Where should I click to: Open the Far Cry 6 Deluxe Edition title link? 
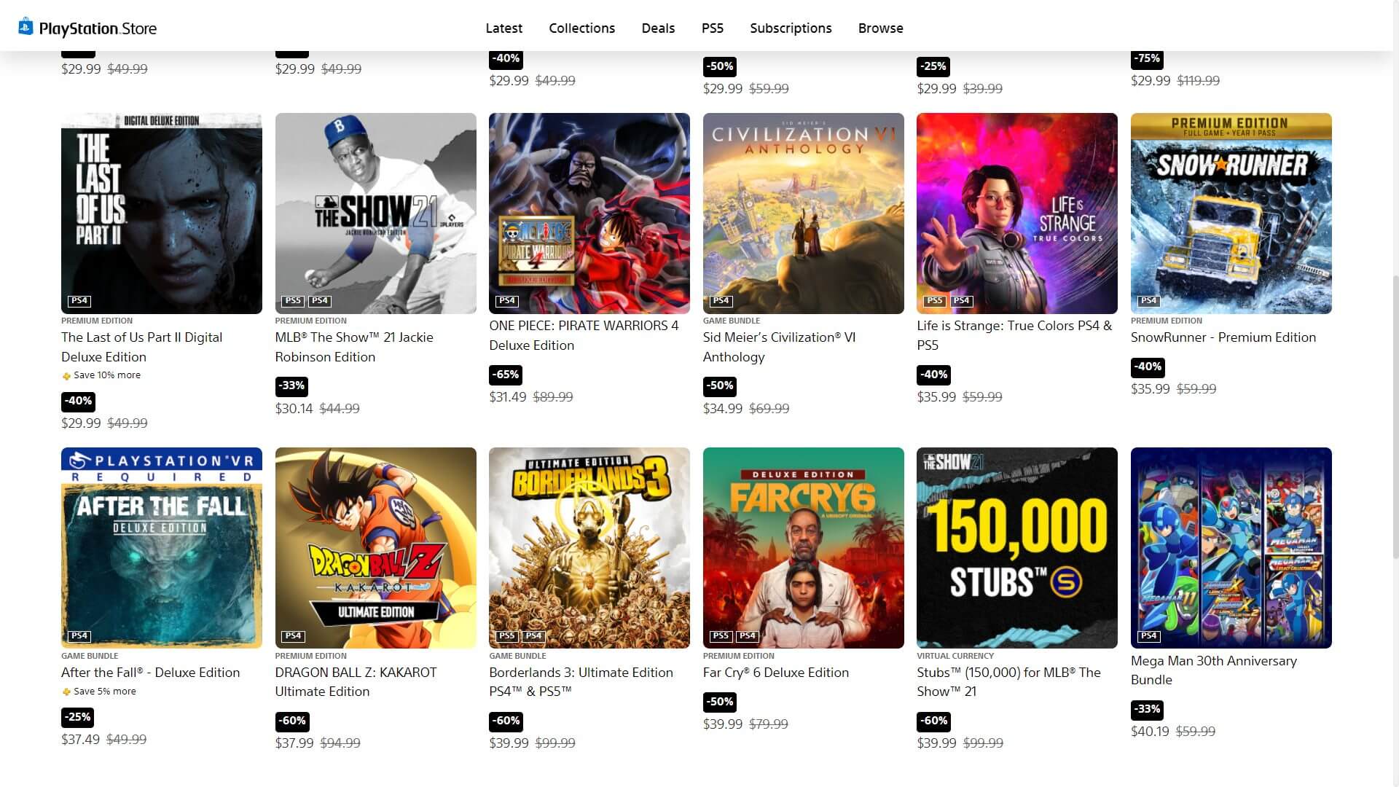click(x=775, y=672)
